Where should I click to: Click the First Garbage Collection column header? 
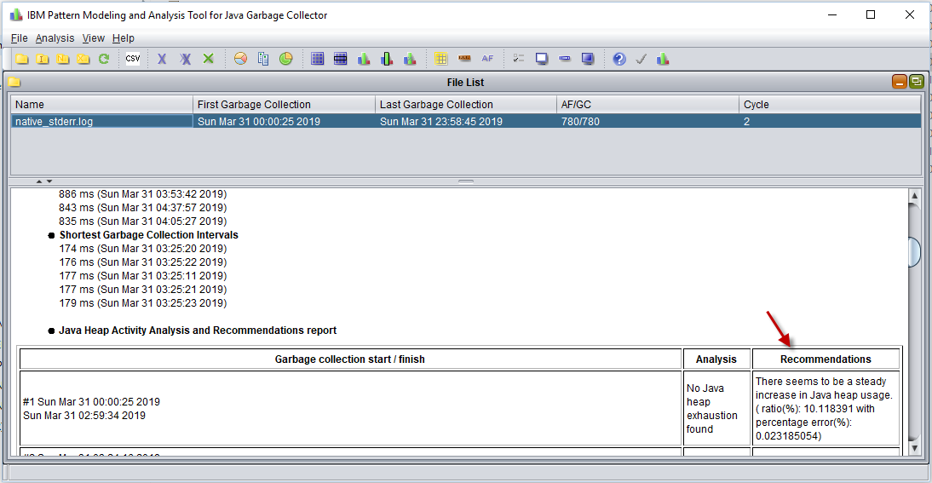coord(285,105)
